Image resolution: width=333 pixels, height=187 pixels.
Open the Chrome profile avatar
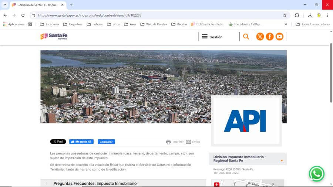tap(319, 15)
